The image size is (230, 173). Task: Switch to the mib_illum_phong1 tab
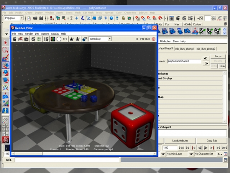coord(184,49)
